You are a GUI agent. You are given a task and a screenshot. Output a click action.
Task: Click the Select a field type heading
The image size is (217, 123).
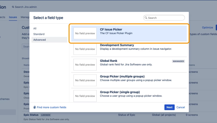[x=48, y=18]
